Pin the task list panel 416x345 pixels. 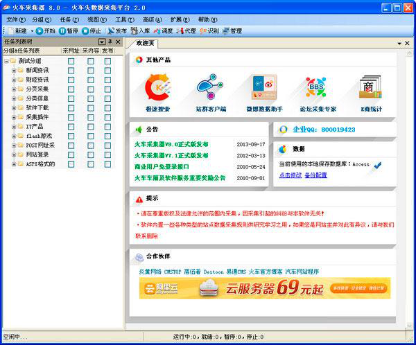[110, 42]
